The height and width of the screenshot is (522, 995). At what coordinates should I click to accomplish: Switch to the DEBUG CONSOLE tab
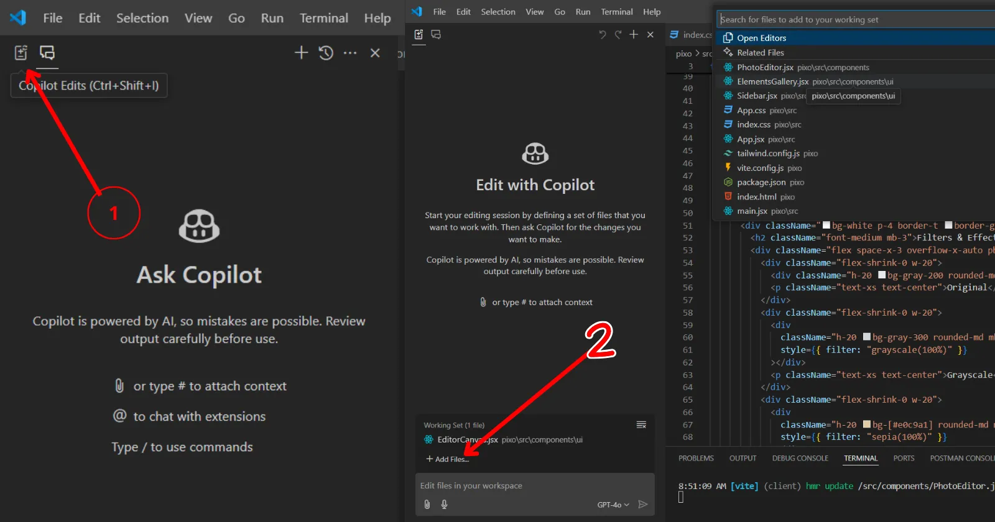(x=800, y=459)
